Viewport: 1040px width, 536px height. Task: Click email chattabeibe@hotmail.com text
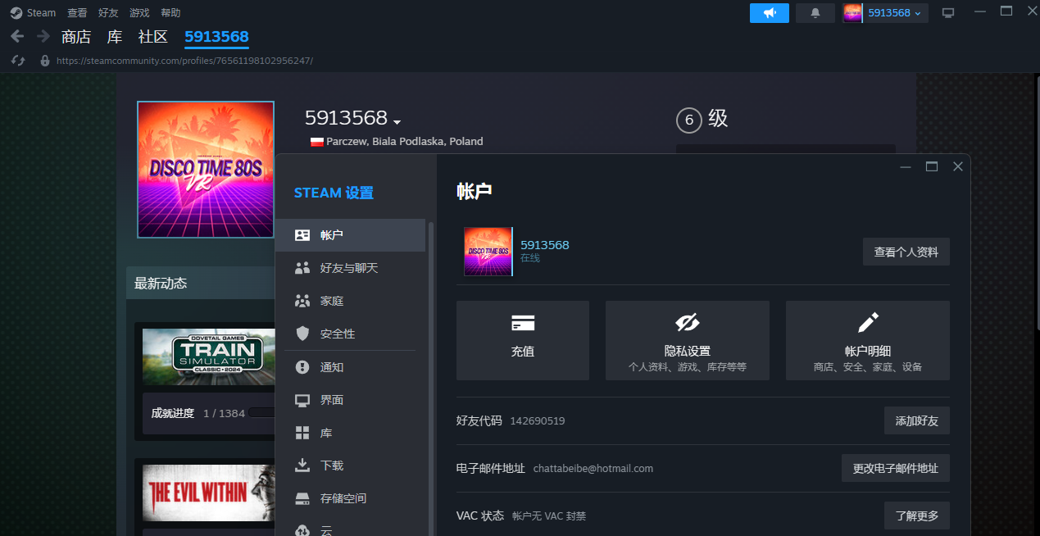(593, 468)
